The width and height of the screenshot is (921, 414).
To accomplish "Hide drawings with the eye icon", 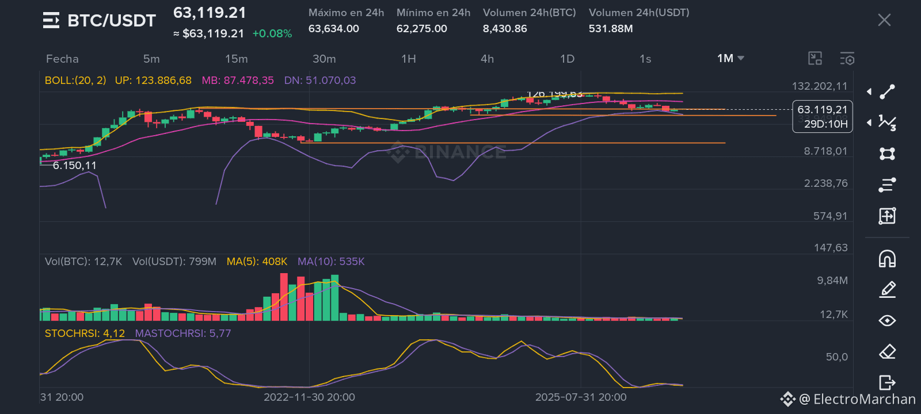I will pyautogui.click(x=887, y=320).
